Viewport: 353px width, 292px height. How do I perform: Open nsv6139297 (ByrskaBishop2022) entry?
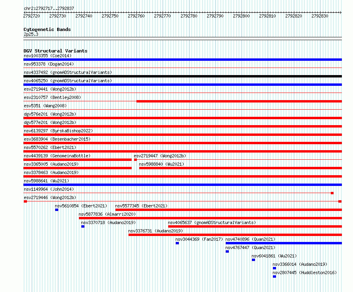tap(58, 131)
